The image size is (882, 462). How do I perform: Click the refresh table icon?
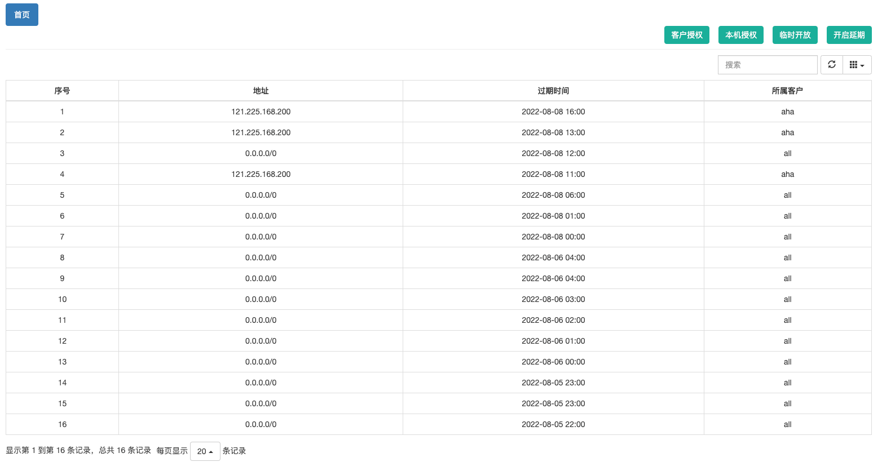pyautogui.click(x=831, y=65)
